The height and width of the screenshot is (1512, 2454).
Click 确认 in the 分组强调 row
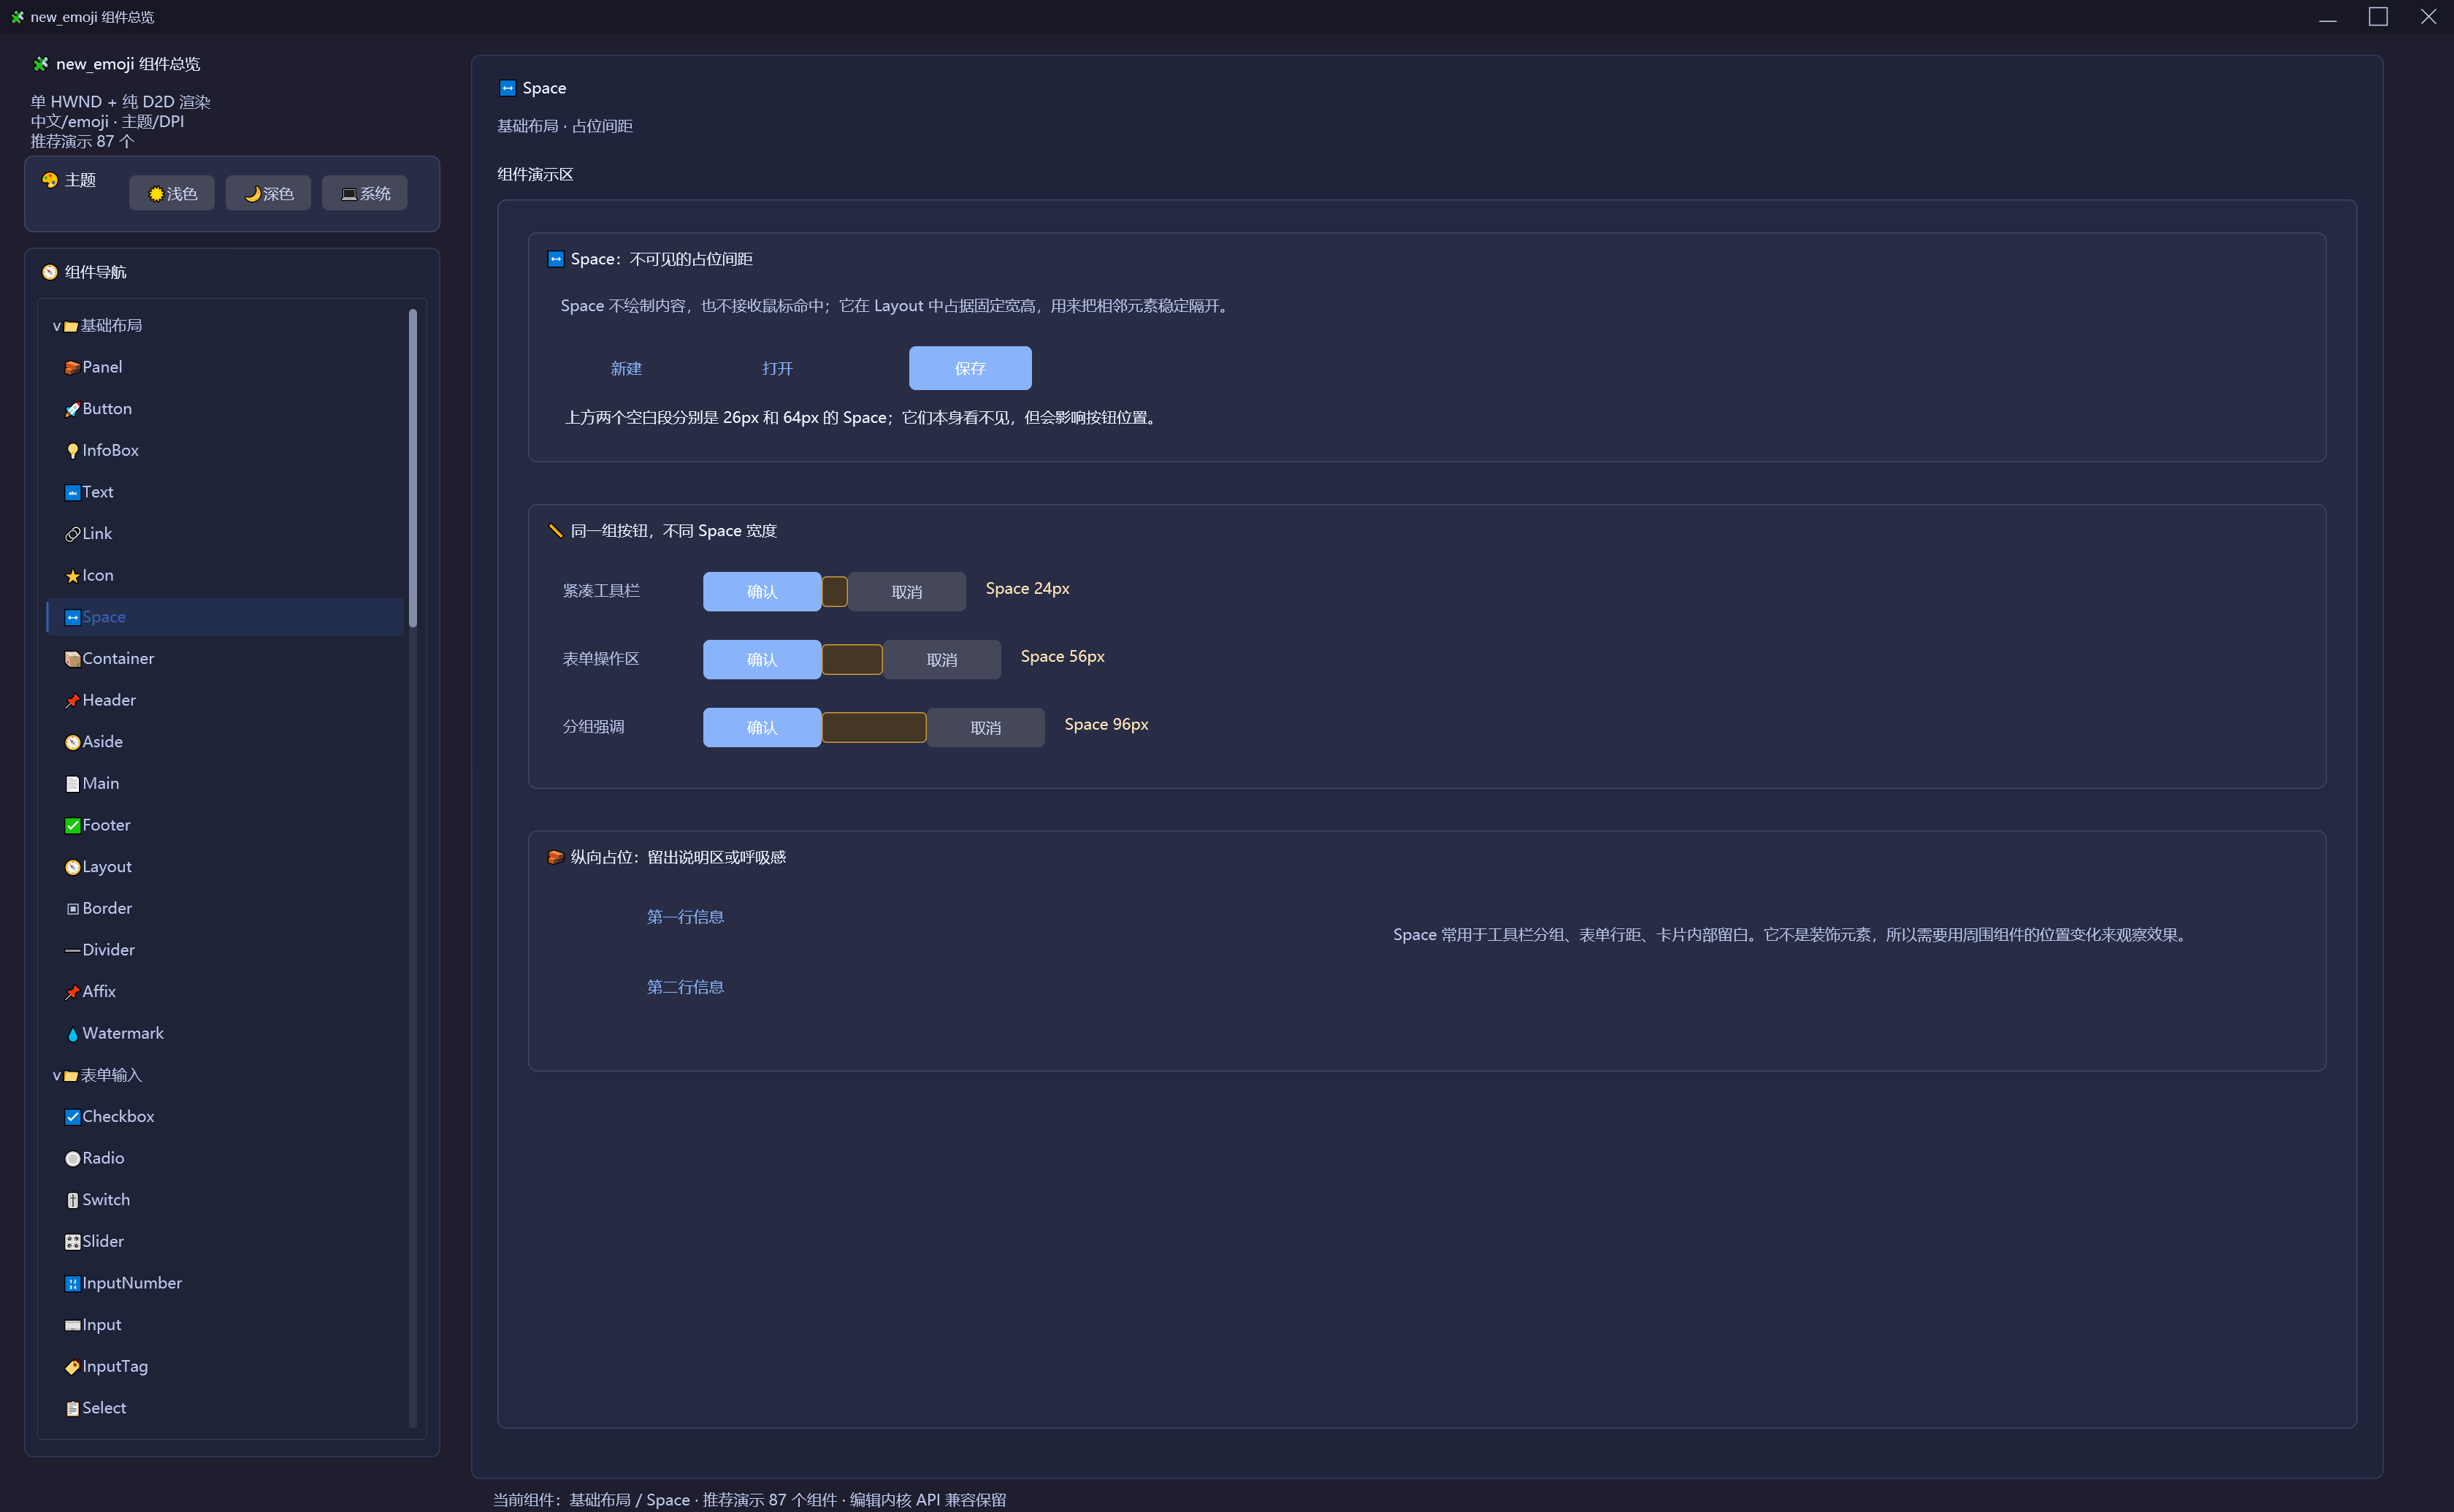(762, 727)
